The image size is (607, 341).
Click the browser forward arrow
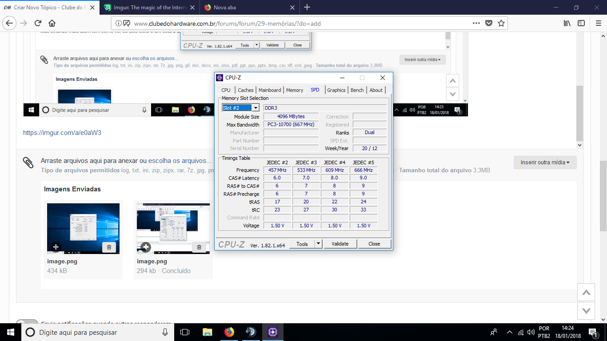tap(24, 23)
